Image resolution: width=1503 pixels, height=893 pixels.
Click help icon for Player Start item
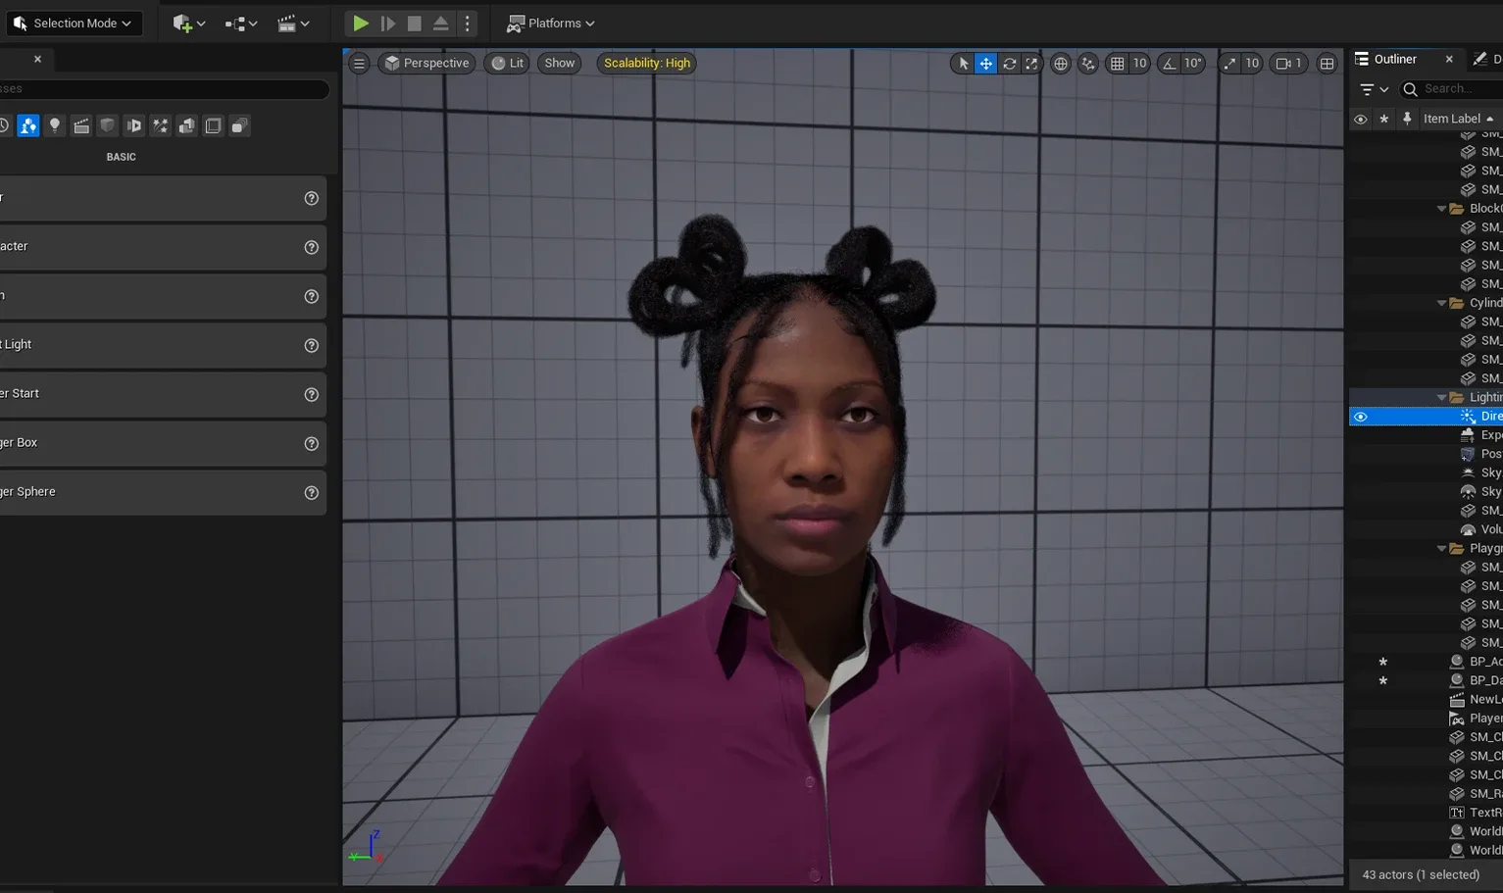tap(312, 394)
